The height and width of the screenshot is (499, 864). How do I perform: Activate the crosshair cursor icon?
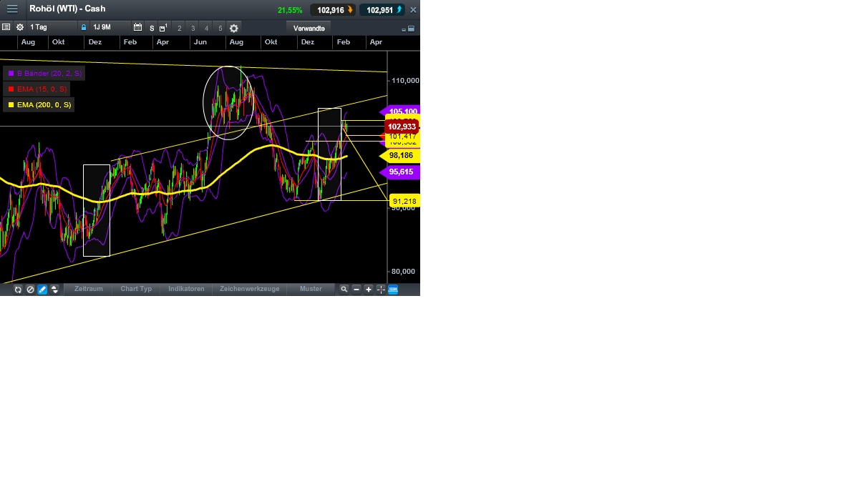(x=380, y=289)
